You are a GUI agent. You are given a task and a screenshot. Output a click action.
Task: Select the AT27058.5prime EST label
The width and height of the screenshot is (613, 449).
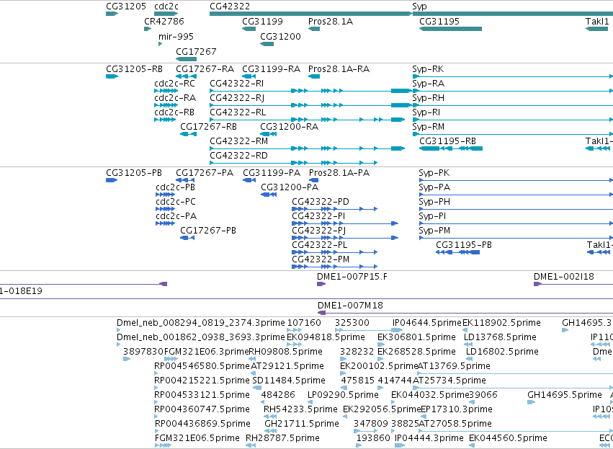click(x=455, y=424)
